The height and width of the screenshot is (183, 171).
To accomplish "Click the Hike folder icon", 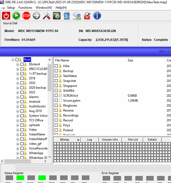I will coord(60,66).
